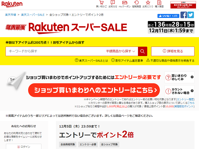Open the browsing history (閲覧履歴) icon
199x149 pixels.
(x=137, y=4)
